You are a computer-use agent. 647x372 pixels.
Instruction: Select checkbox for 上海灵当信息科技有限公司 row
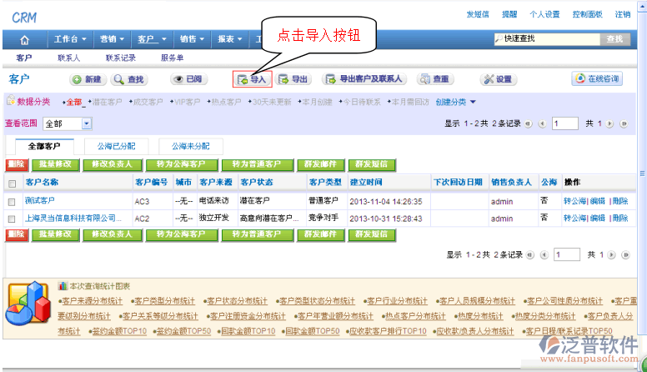[12, 218]
